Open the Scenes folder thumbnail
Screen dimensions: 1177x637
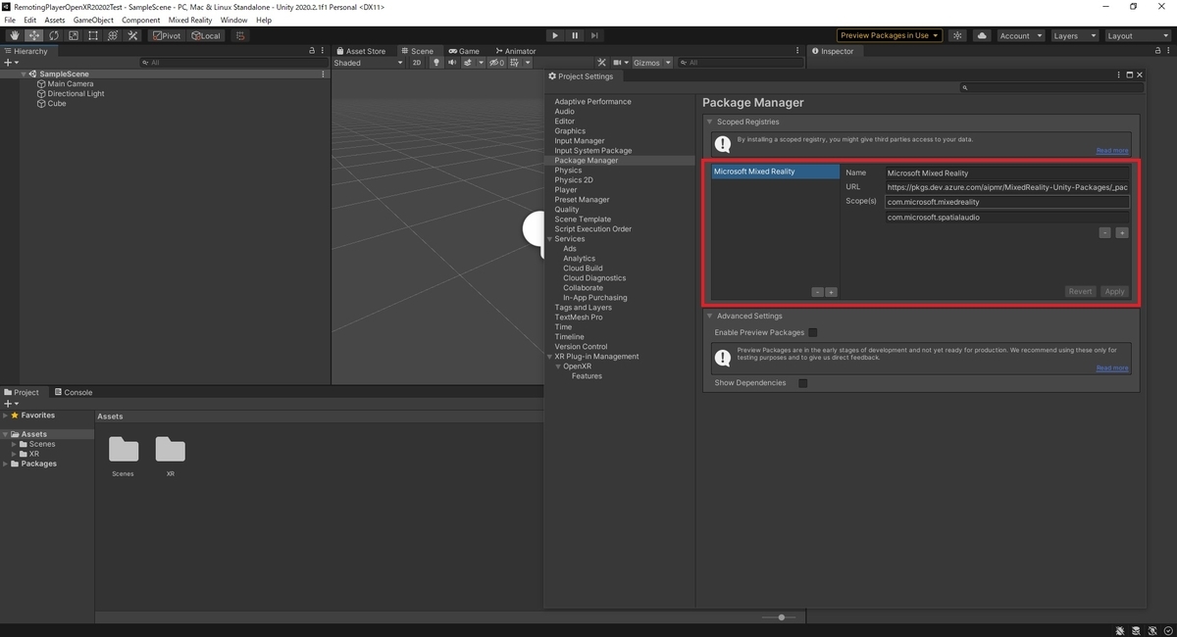pos(124,450)
